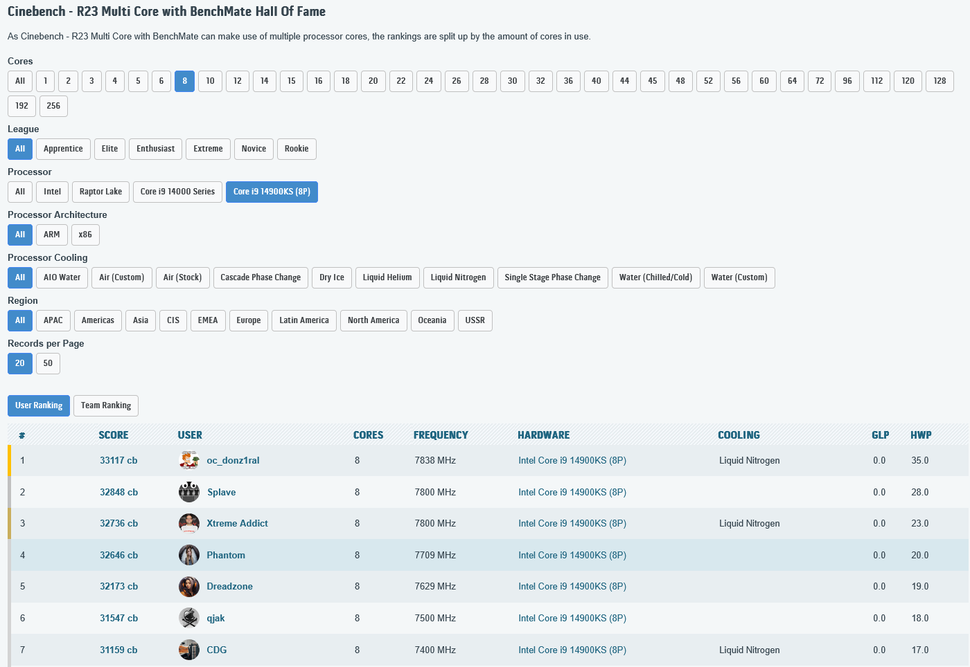
Task: Filter processor by Raptor Lake
Action: click(100, 192)
